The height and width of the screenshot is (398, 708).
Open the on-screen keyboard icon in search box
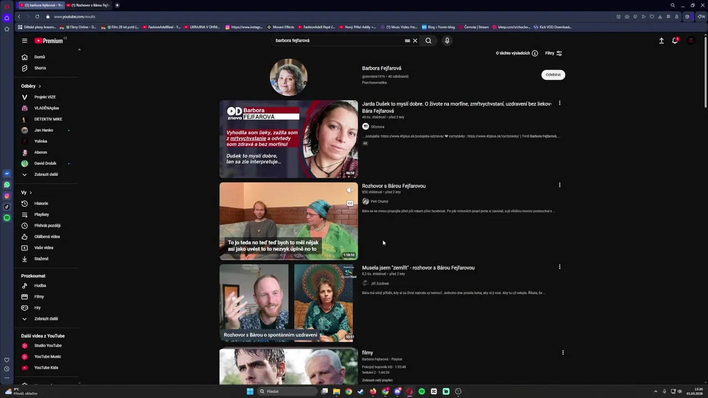coord(407,40)
